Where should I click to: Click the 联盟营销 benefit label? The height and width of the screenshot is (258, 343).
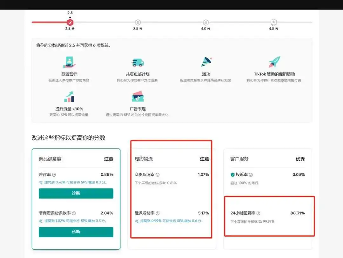[69, 74]
